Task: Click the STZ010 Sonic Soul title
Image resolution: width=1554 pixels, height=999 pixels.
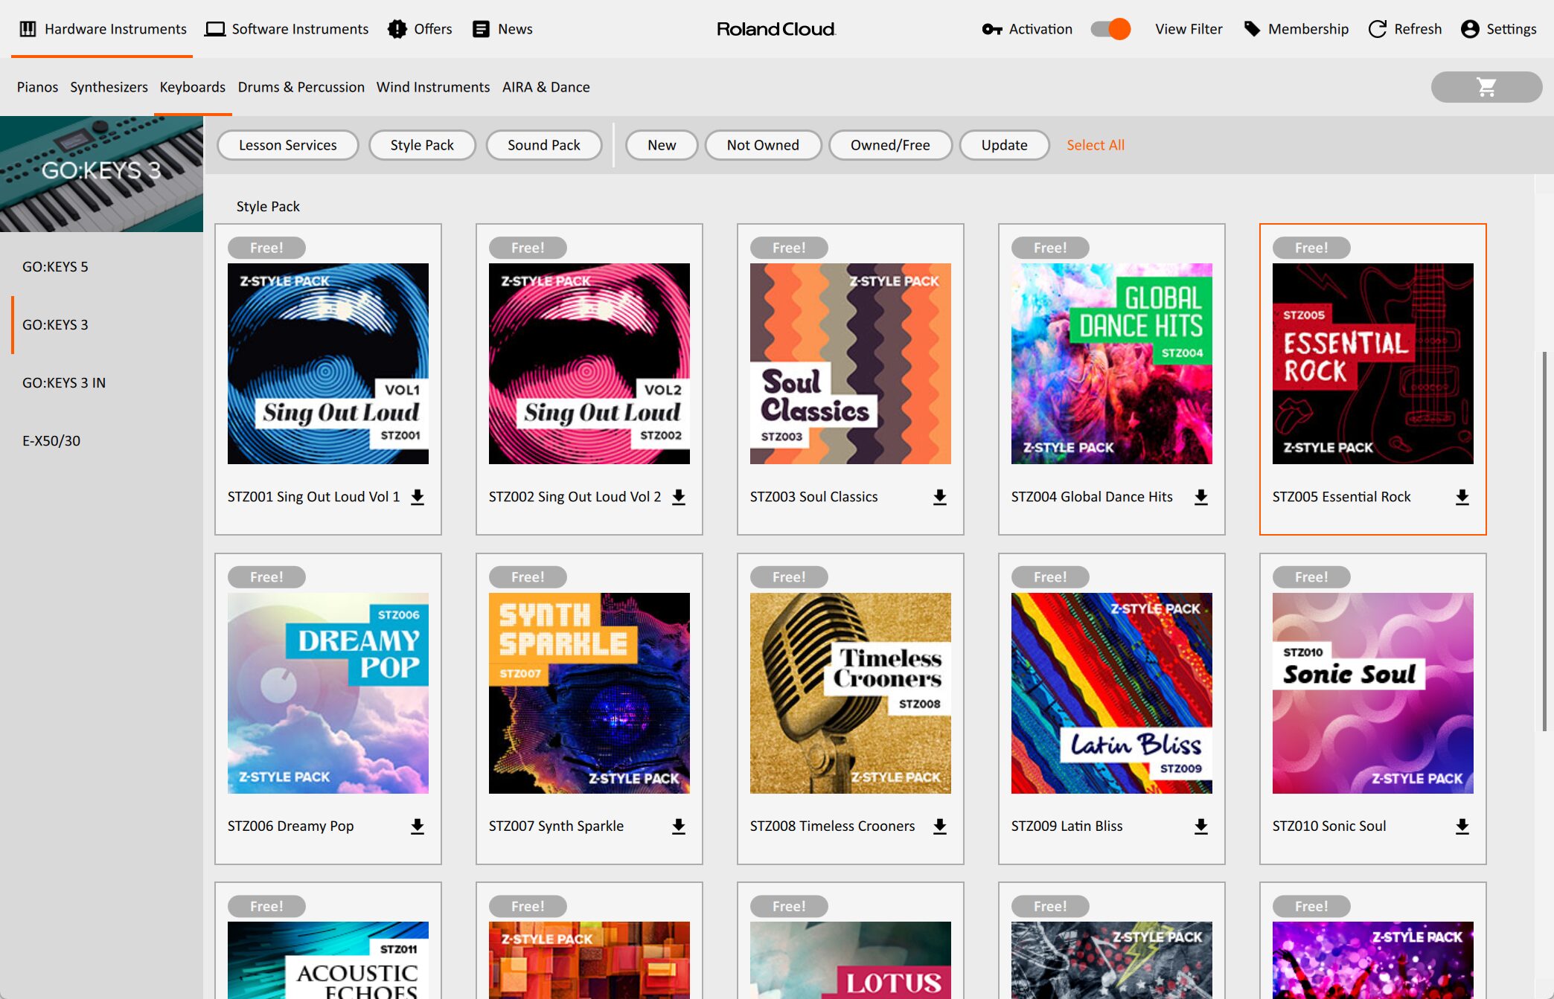Action: (1329, 826)
